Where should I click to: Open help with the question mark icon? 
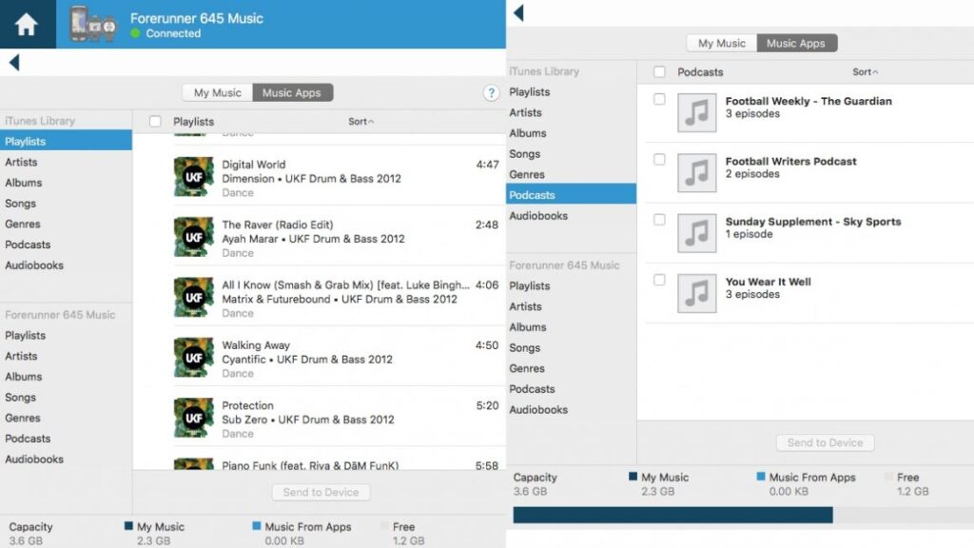491,93
